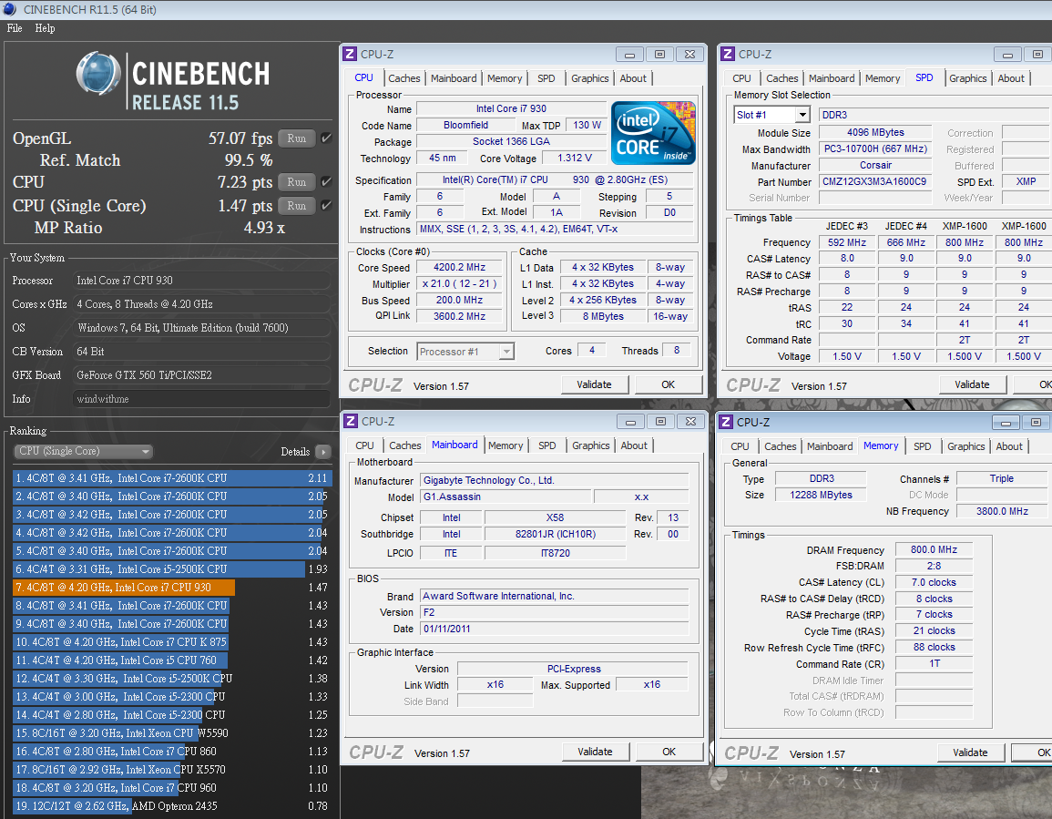Click the Info field containing windwithme
1052x819 pixels.
pyautogui.click(x=201, y=399)
